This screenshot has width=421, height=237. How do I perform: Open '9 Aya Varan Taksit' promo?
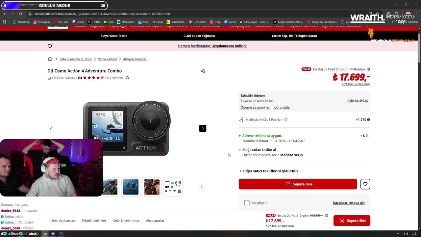click(114, 36)
